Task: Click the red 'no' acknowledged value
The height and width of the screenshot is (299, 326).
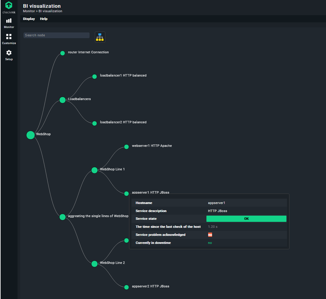Action: (210, 235)
